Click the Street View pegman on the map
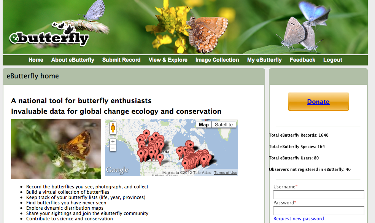375x223 pixels. 113,128
